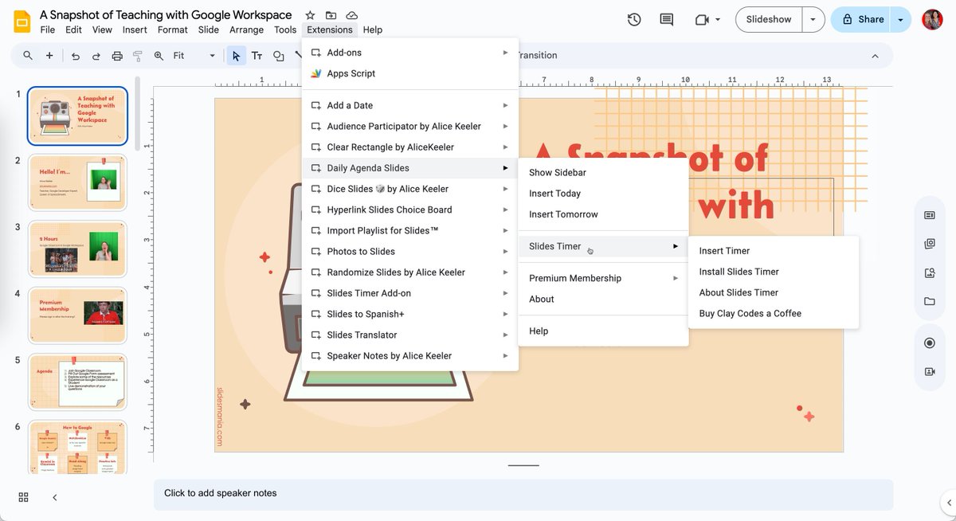Collapse the toolbar with the chevron
The width and height of the screenshot is (956, 521).
coord(875,56)
